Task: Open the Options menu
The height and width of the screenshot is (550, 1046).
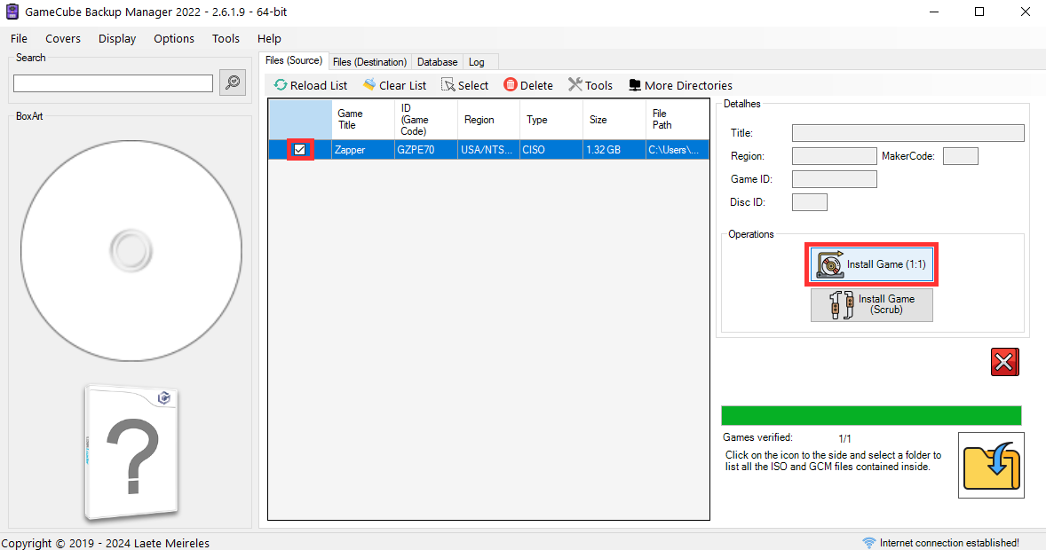Action: [x=174, y=38]
